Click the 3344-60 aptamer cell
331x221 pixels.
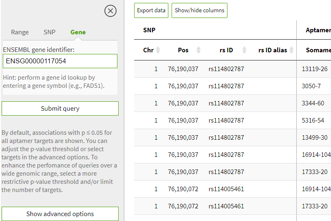click(x=313, y=103)
